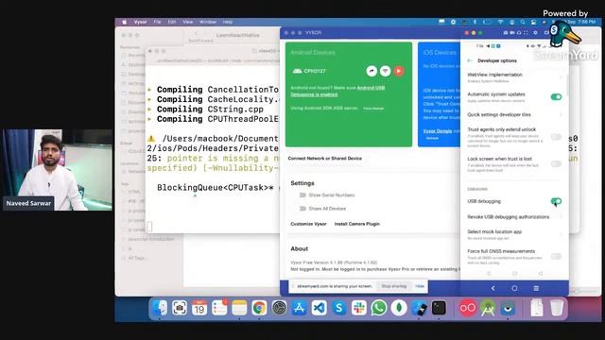Open Slack from the dock

(x=359, y=308)
